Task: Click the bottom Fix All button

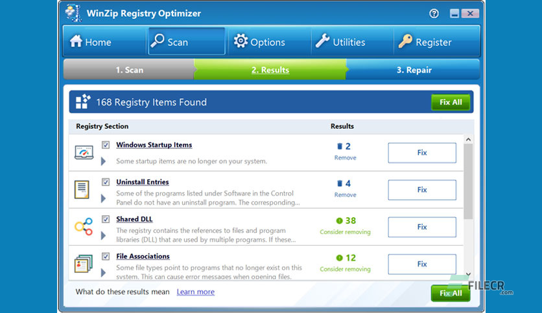Action: (x=451, y=293)
